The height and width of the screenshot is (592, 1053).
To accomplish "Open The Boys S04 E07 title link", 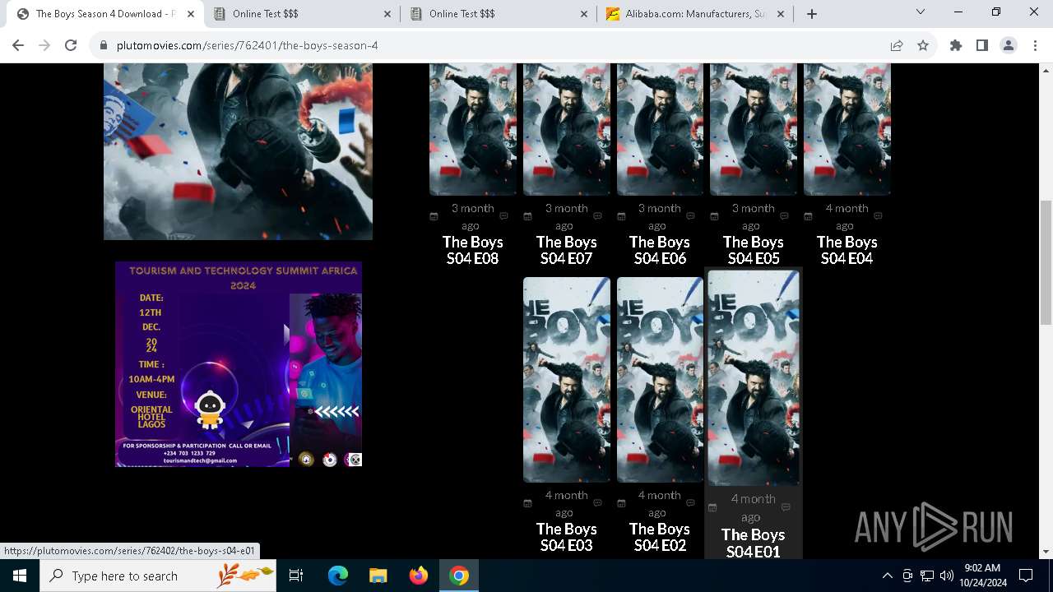I will [x=567, y=250].
